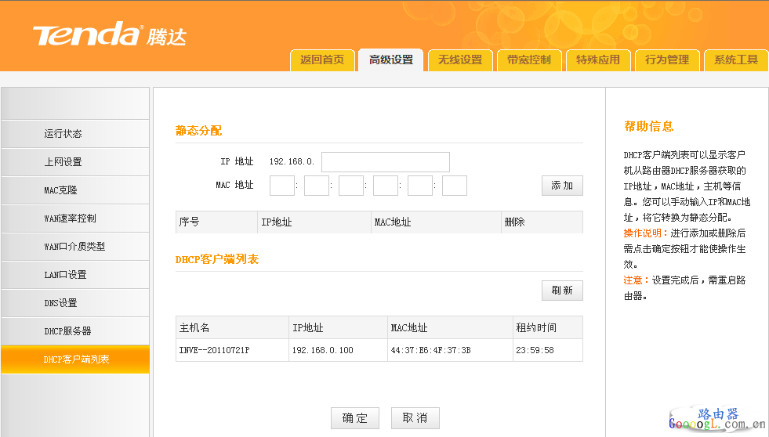769x437 pixels.
Task: Click the first MAC 地址 octet box
Action: (281, 186)
